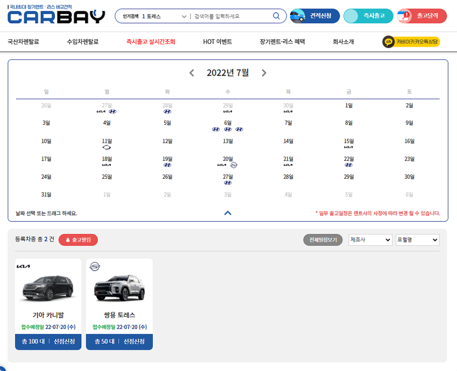Click Hyundai logo on 28일 June
The width and height of the screenshot is (457, 371).
pyautogui.click(x=167, y=112)
